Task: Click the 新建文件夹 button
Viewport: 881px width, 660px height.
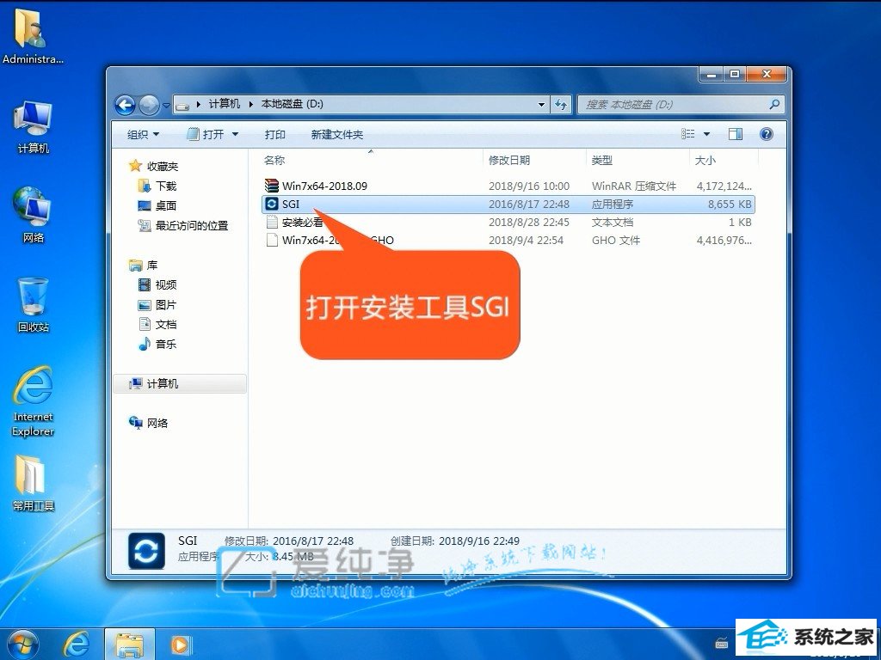Action: point(337,134)
